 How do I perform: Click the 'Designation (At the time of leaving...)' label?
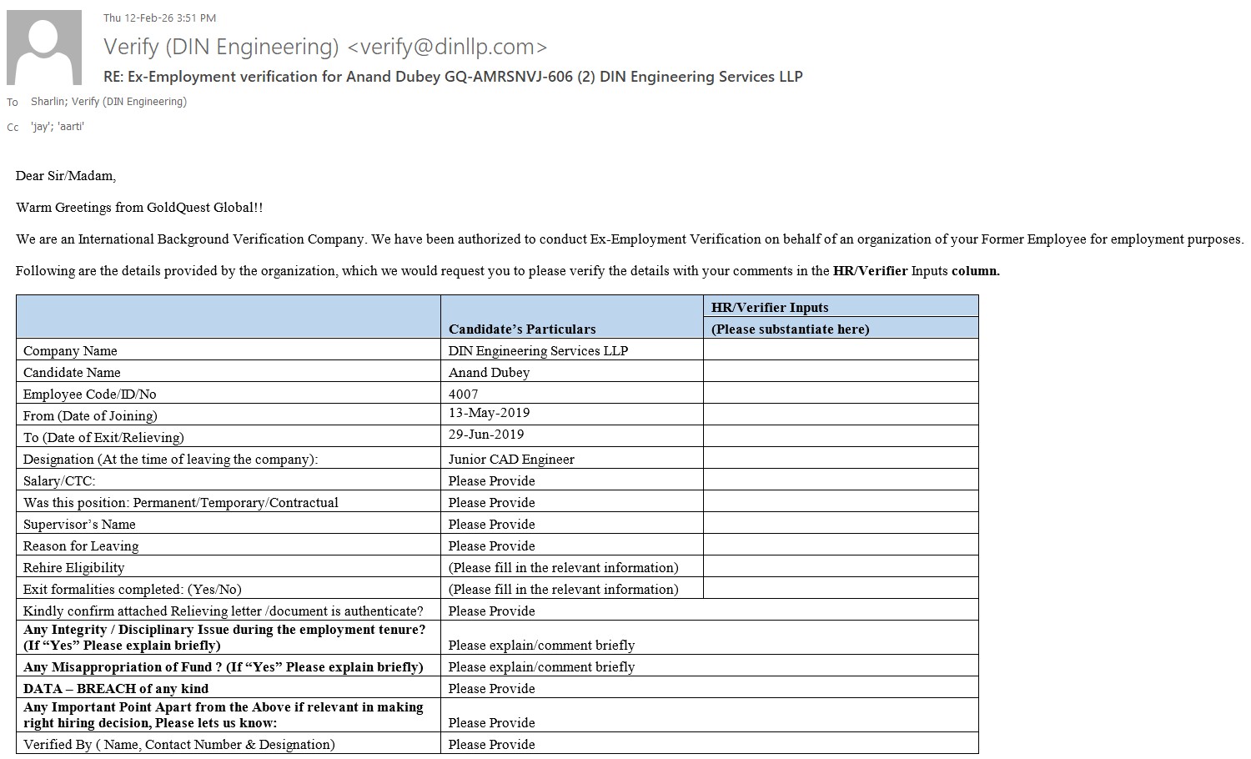point(171,459)
